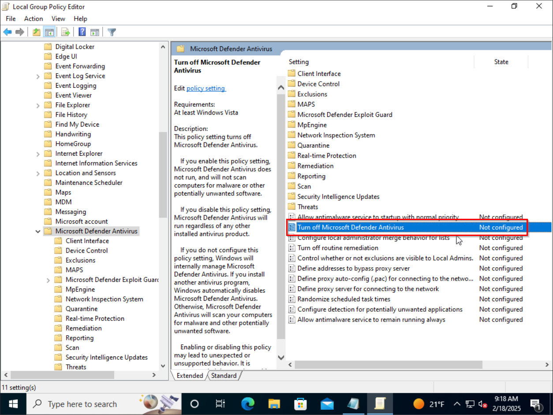This screenshot has width=553, height=415.
Task: Select Threats folder in the settings list
Action: (x=307, y=207)
